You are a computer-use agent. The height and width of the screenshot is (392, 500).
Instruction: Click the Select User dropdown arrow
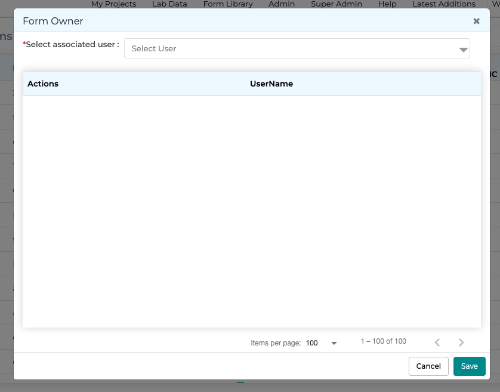(464, 50)
